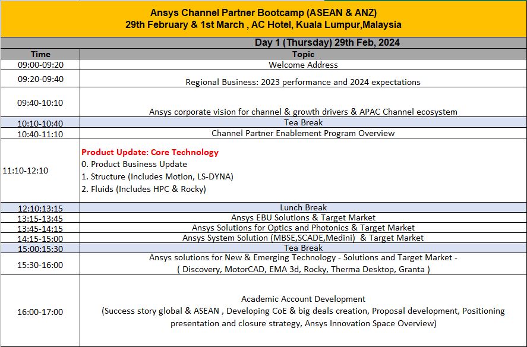Select the 'Day 1 (Thursday) 29th Feb, 2024' header
This screenshot has height=347, width=527.
(x=327, y=42)
